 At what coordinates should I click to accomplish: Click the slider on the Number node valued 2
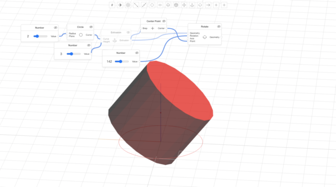[x=40, y=36]
